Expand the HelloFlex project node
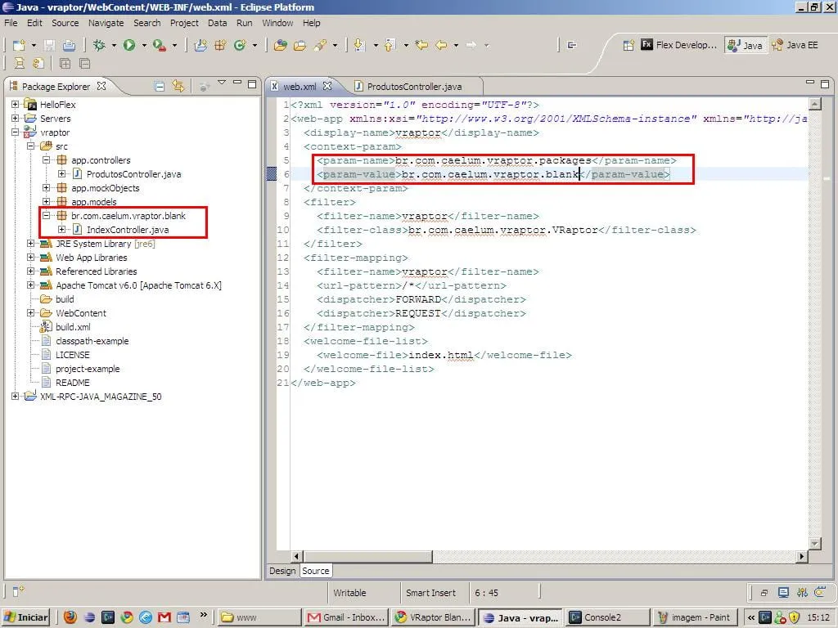Screen dimensions: 838x628 coord(16,105)
